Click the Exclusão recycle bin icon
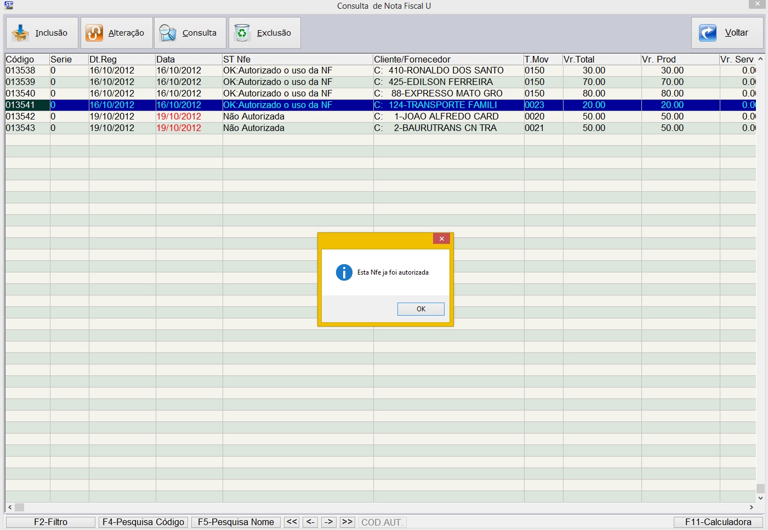 click(242, 33)
